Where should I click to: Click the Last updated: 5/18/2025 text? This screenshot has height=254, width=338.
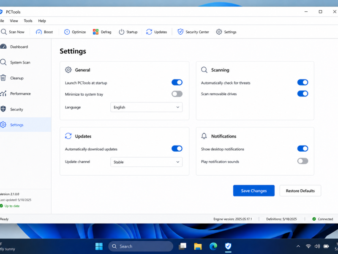16,200
